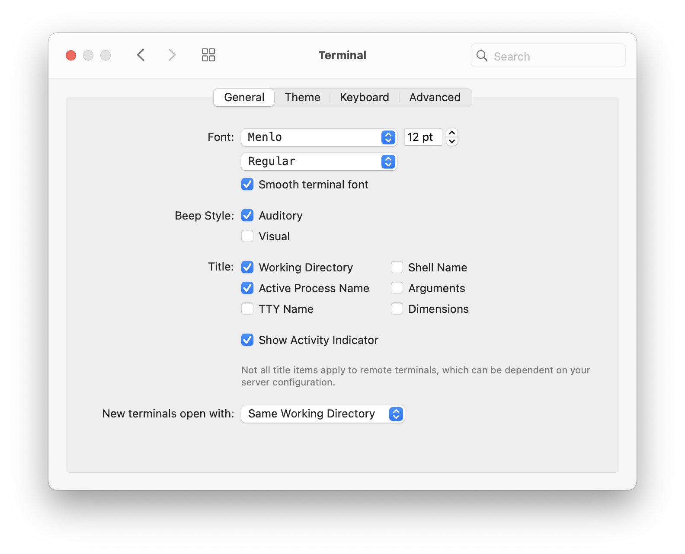
Task: Toggle Show Activity Indicator checkbox
Action: (x=247, y=340)
